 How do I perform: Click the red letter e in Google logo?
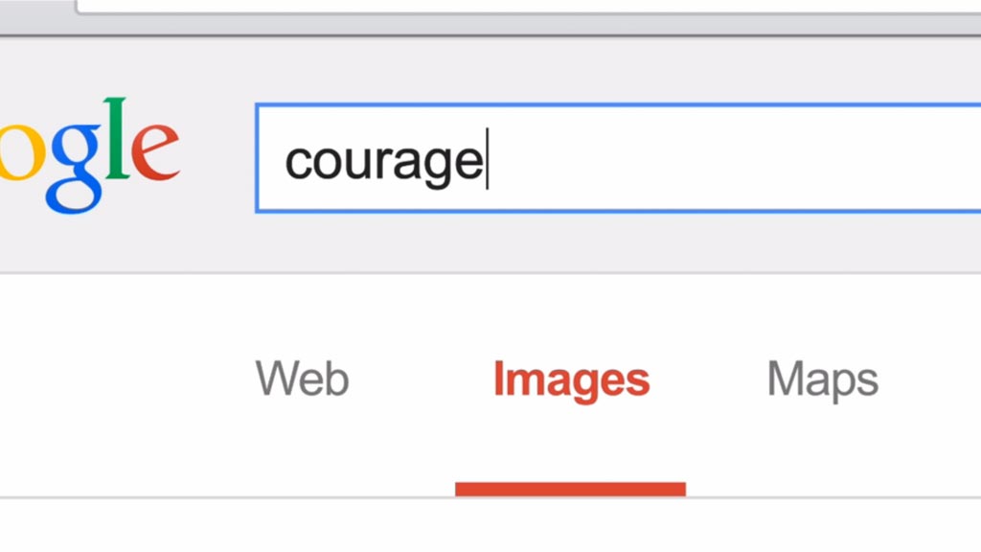tap(156, 151)
